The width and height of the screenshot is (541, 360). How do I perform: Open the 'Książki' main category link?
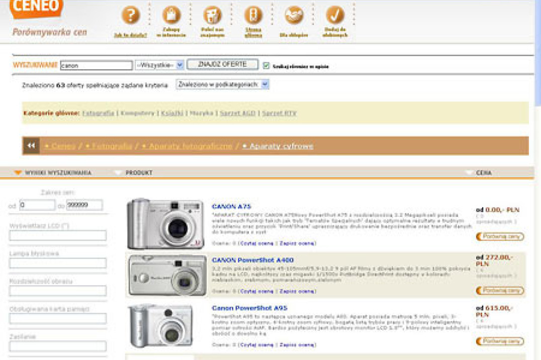(x=172, y=113)
